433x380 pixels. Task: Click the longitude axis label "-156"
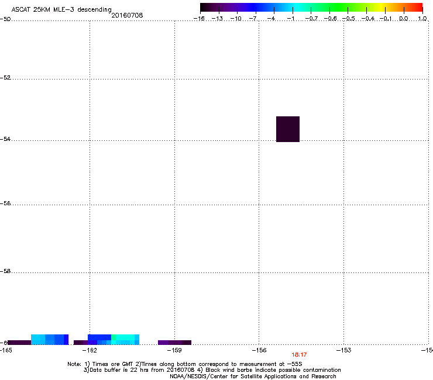click(x=259, y=350)
